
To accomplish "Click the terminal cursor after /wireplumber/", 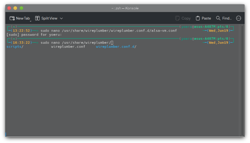I will 112,43.
